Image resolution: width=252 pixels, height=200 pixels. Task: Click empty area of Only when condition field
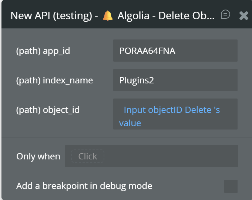(170, 156)
